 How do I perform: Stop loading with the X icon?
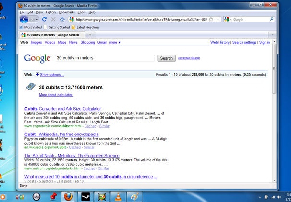(53, 19)
